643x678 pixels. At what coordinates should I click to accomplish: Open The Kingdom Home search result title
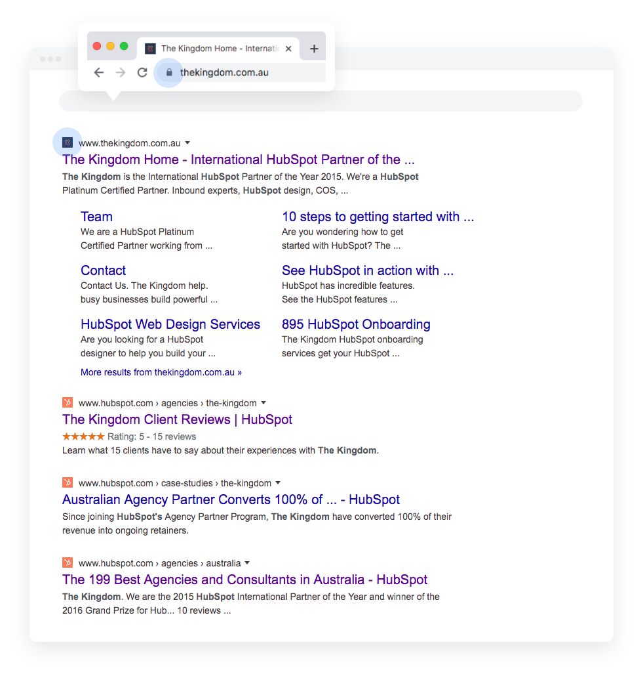click(239, 159)
